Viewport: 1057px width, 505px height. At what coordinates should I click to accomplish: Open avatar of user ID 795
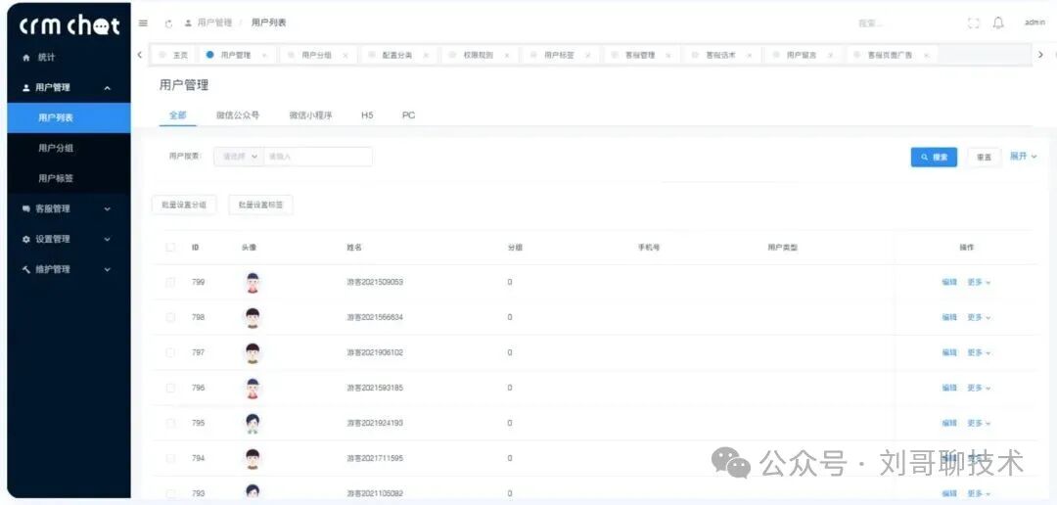click(253, 424)
